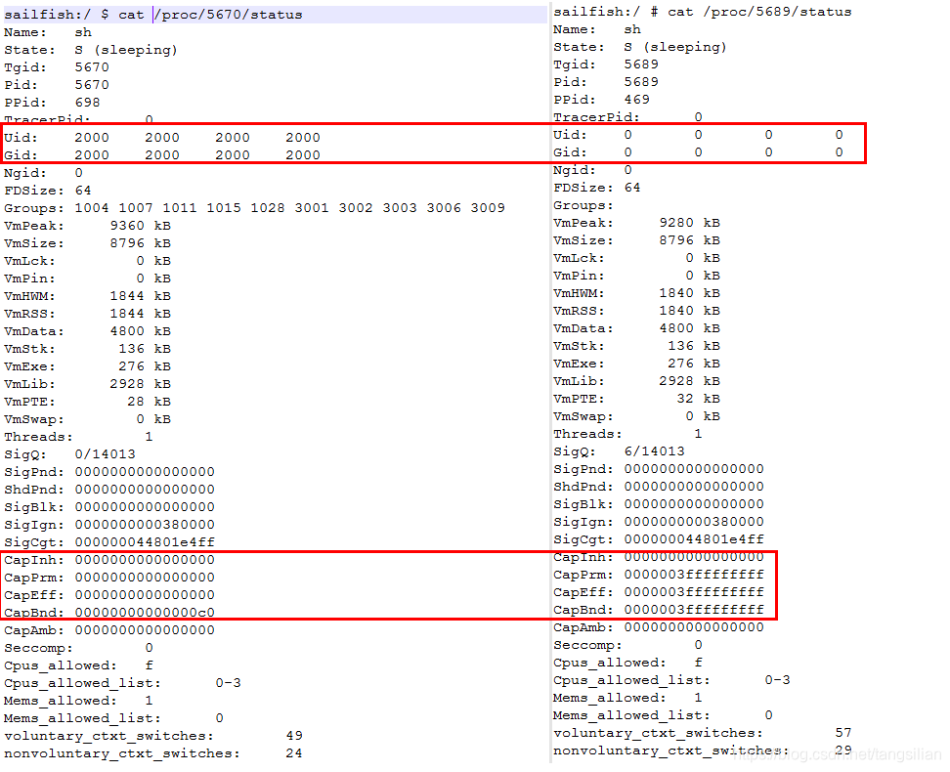Screen dimensions: 950x772
Task: Click Tgid value 5689 in right terminal
Action: pyautogui.click(x=641, y=64)
